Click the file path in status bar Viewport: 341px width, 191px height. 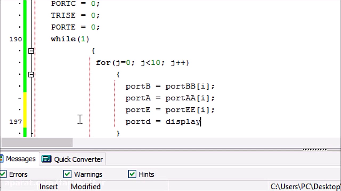coord(305,187)
